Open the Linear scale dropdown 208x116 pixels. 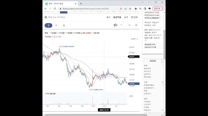tap(134, 39)
